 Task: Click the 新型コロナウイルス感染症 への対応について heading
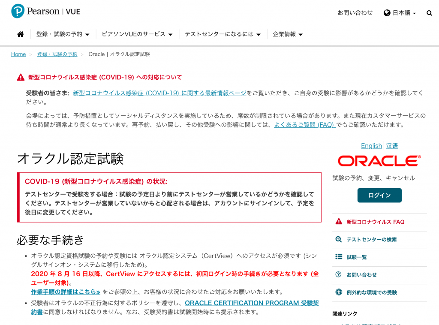(x=105, y=77)
